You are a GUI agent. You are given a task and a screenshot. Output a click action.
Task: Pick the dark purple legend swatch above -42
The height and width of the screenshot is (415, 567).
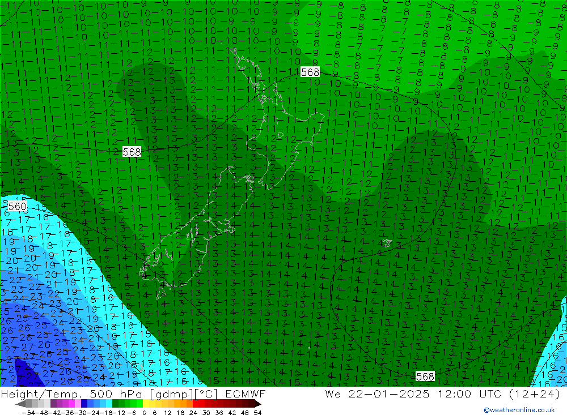coord(53,404)
